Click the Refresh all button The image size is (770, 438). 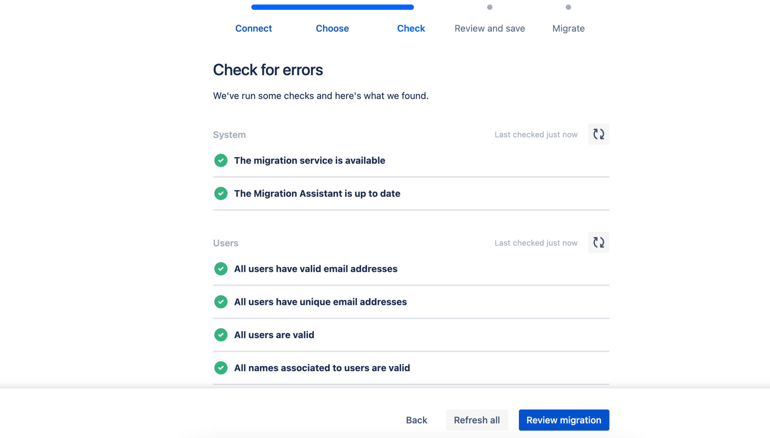pyautogui.click(x=477, y=420)
